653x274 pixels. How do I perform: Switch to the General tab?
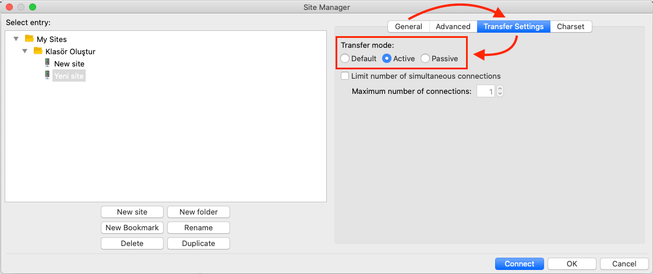click(408, 26)
